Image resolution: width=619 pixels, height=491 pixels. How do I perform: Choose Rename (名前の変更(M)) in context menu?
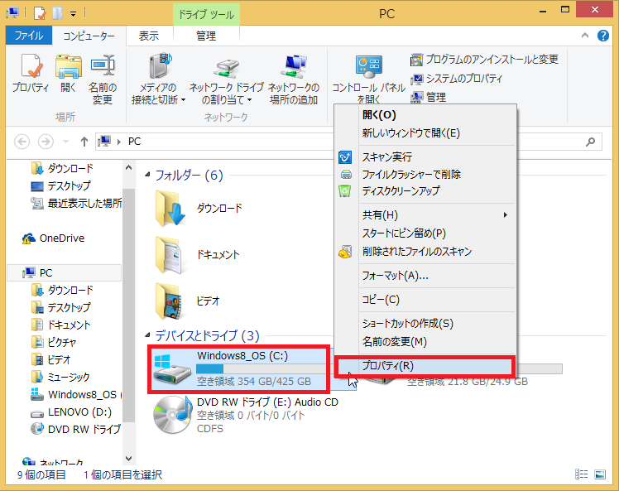(x=425, y=342)
